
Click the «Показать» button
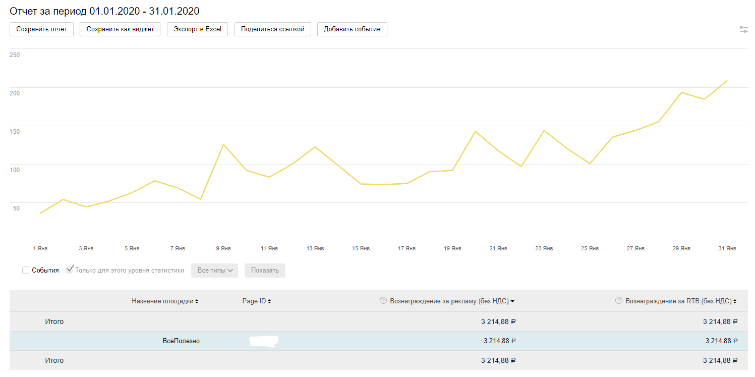265,271
